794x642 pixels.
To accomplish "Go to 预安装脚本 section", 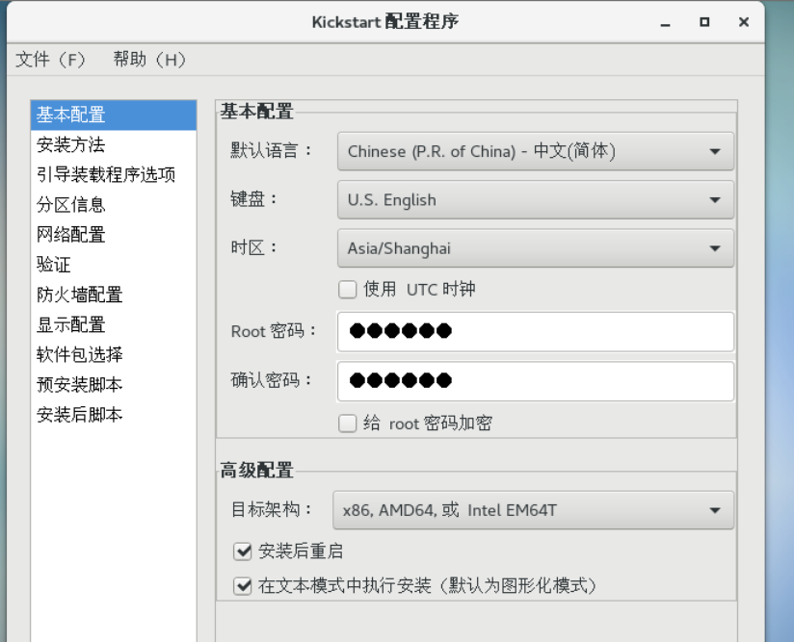I will coord(114,384).
